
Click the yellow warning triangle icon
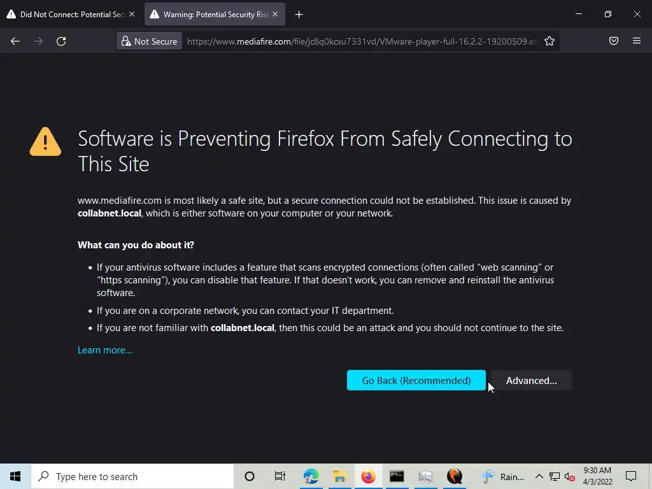(x=45, y=142)
